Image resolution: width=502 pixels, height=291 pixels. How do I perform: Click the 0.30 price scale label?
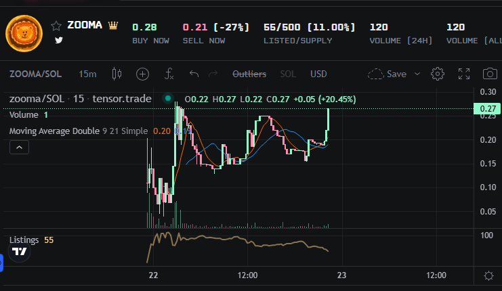[x=488, y=92]
